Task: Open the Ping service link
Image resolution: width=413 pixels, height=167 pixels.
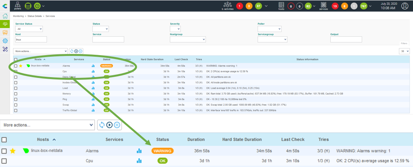Action: (65, 99)
